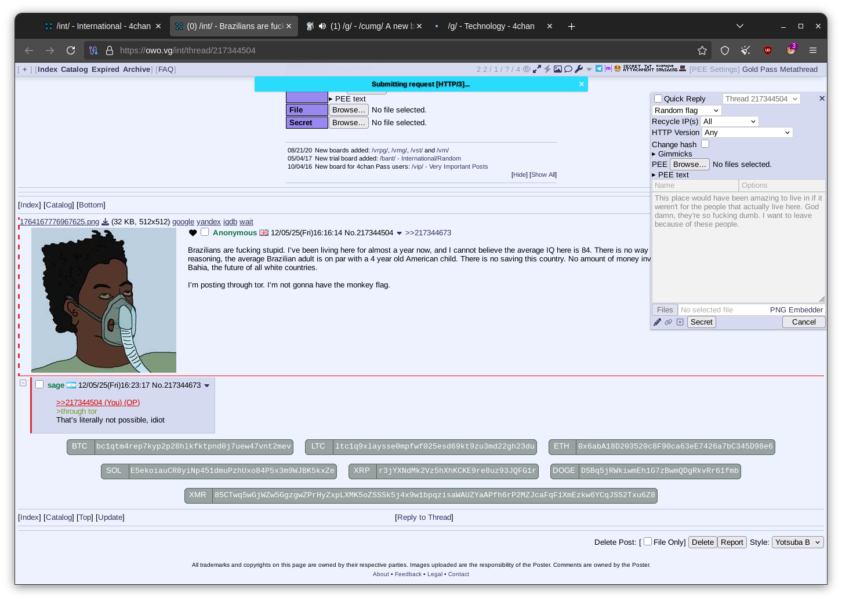842x601 pixels.
Task: Open the Style Yotsuba B dropdown
Action: 798,542
